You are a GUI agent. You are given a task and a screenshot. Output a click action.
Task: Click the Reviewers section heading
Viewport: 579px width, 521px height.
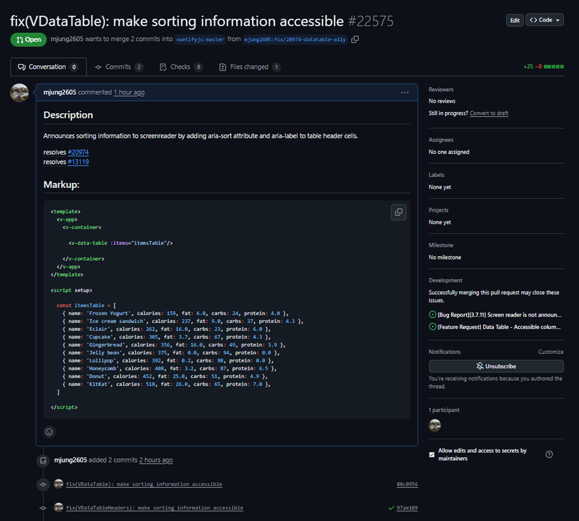pos(441,89)
